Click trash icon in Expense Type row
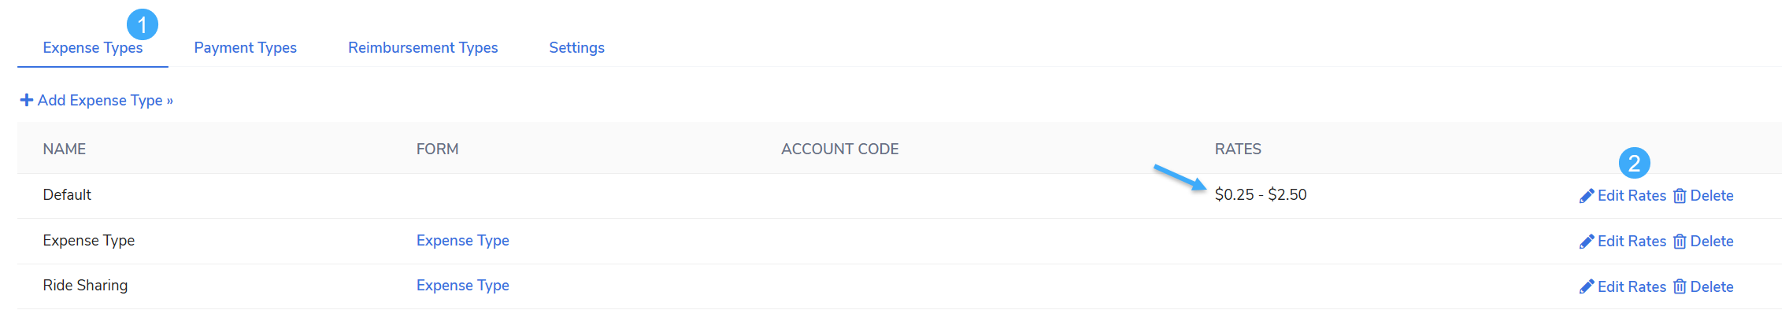The width and height of the screenshot is (1789, 336). point(1680,242)
